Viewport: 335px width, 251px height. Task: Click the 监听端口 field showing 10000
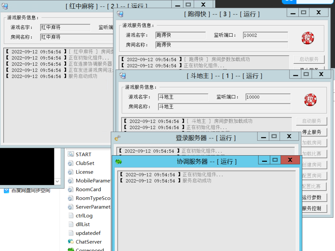(x=268, y=97)
